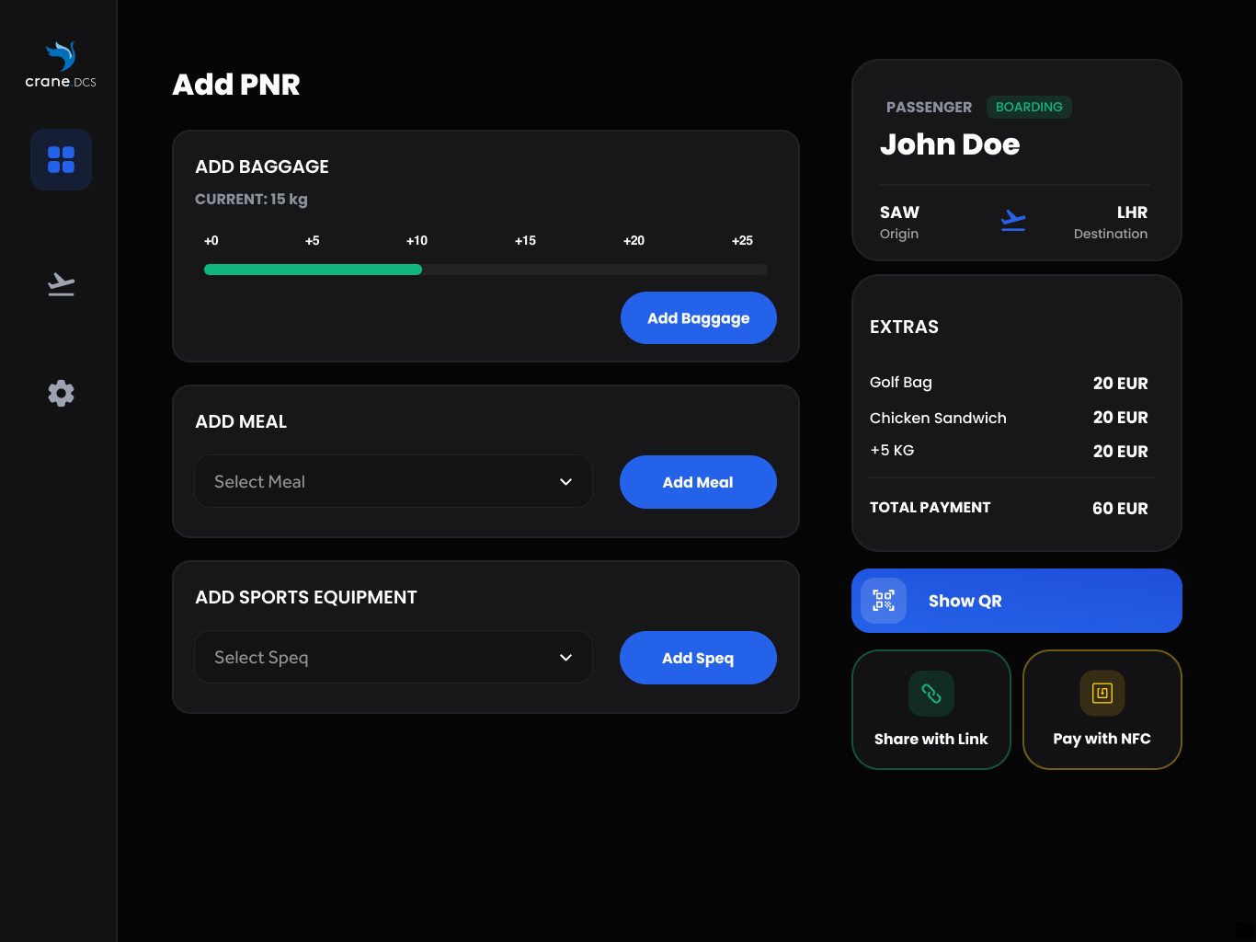Click the Pay with NFC label
The width and height of the screenshot is (1256, 942).
(x=1102, y=739)
